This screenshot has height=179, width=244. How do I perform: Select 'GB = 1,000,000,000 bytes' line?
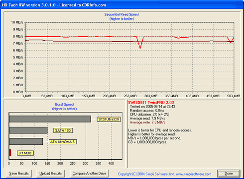point(147,142)
